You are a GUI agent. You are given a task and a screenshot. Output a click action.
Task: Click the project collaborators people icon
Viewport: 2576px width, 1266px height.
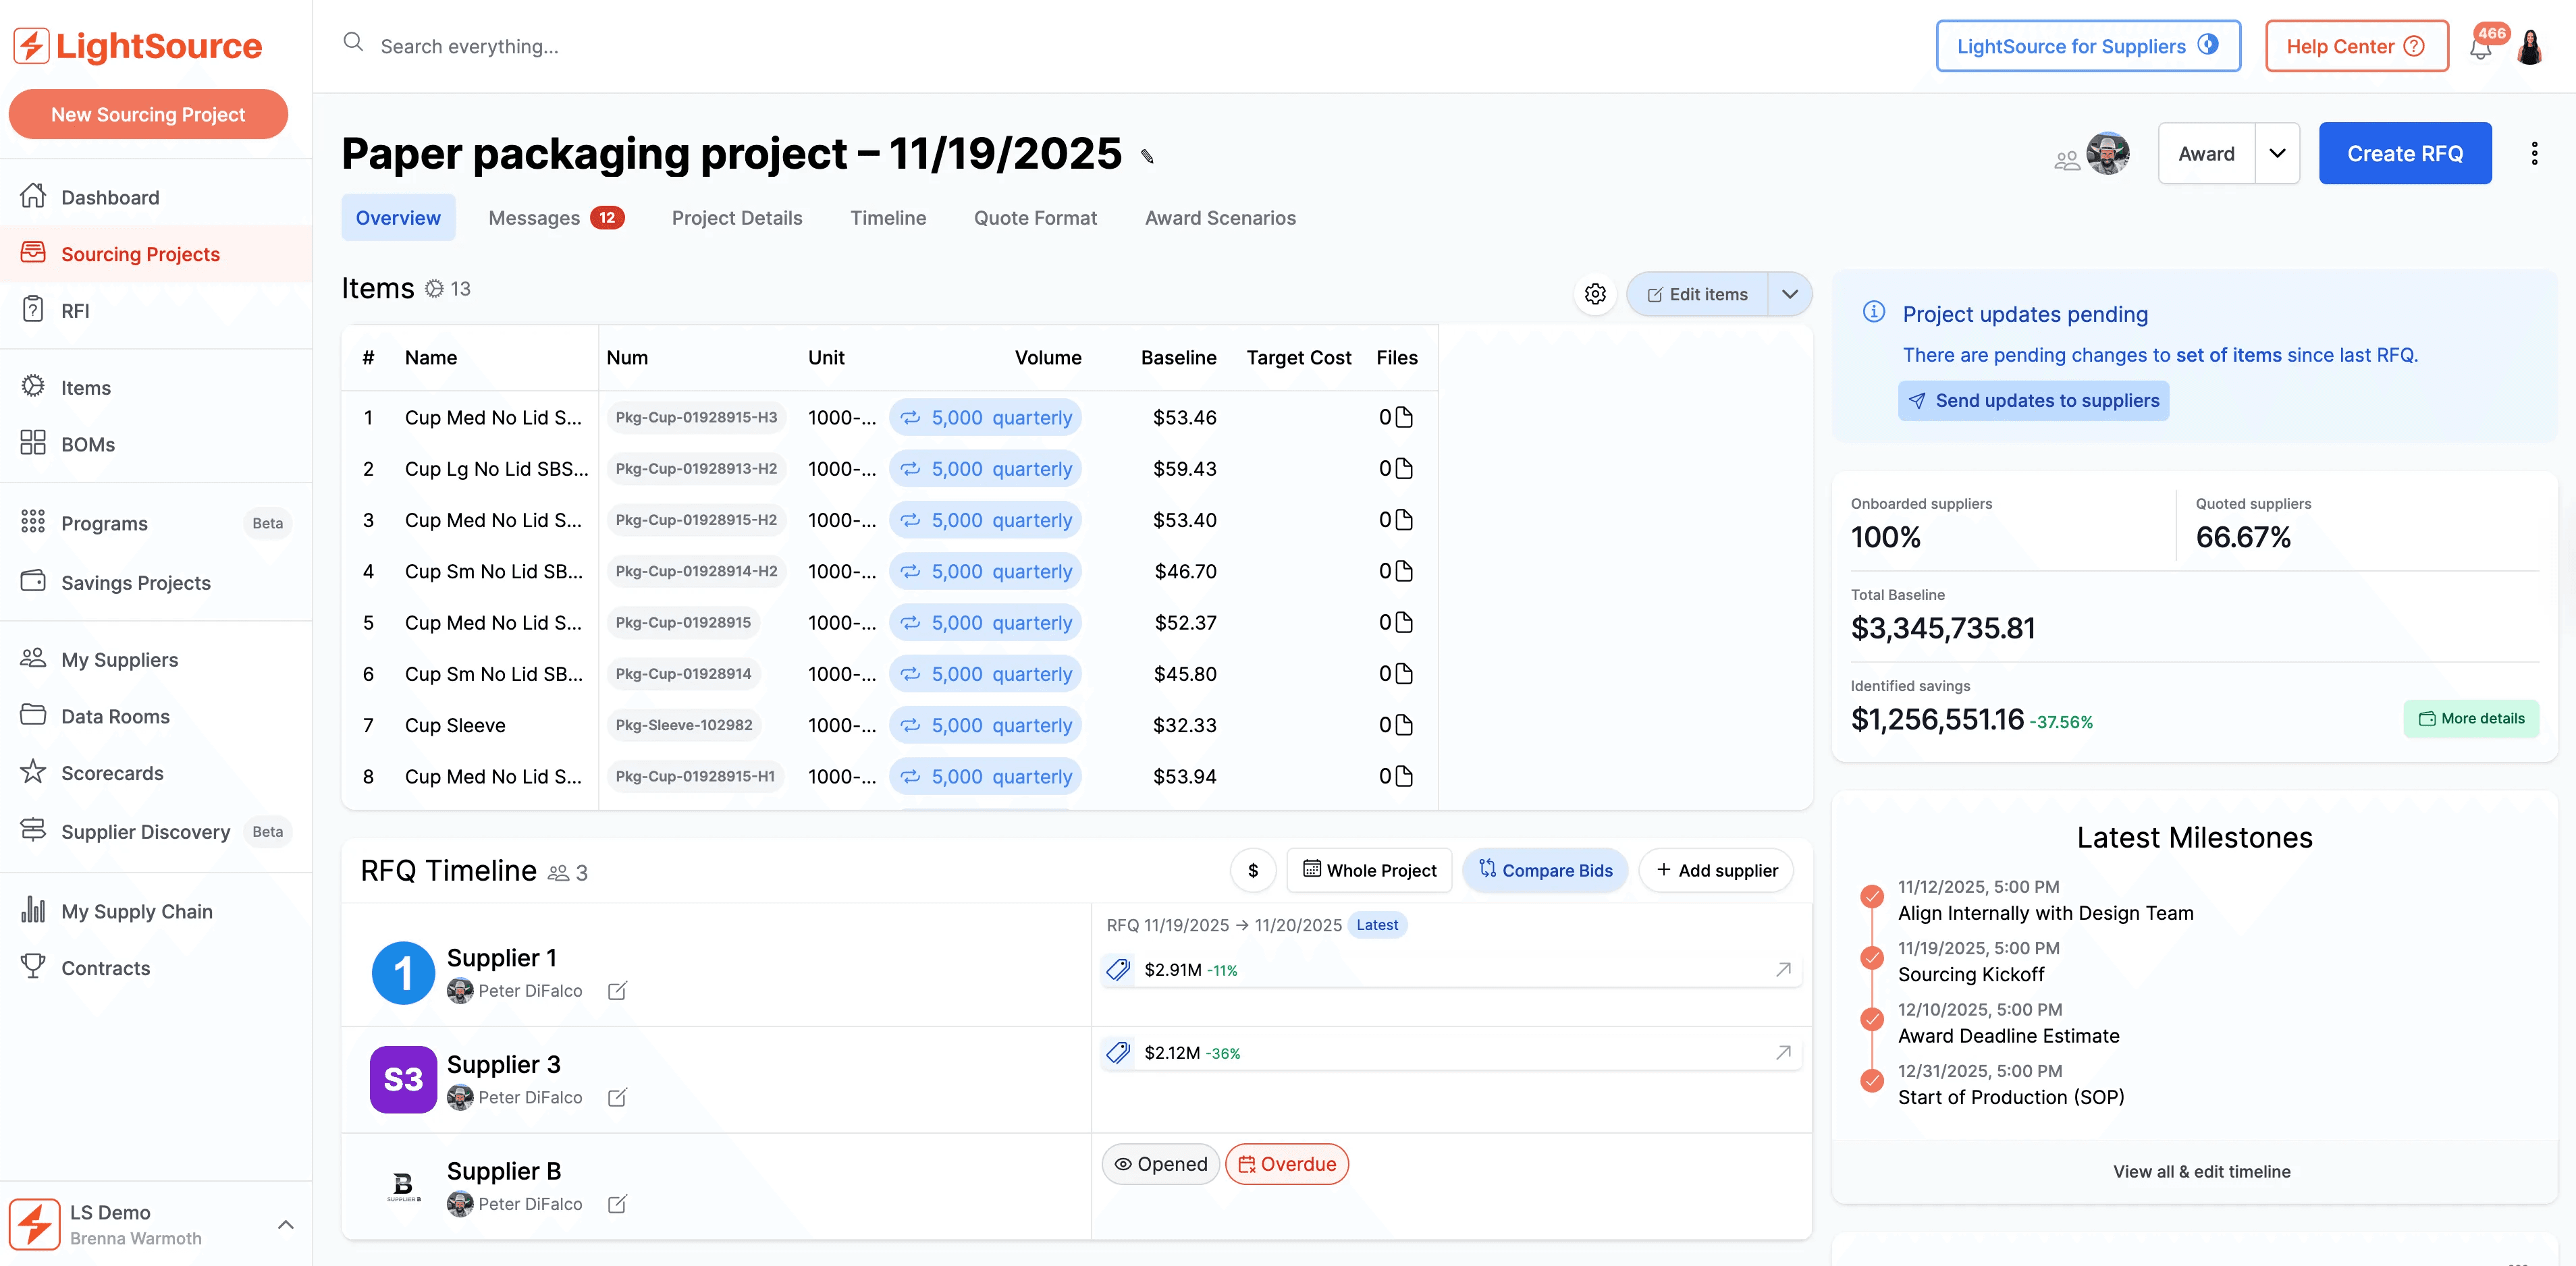pyautogui.click(x=2066, y=160)
